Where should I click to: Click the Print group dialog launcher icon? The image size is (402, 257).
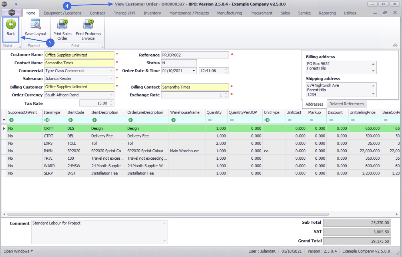pyautogui.click(x=102, y=46)
